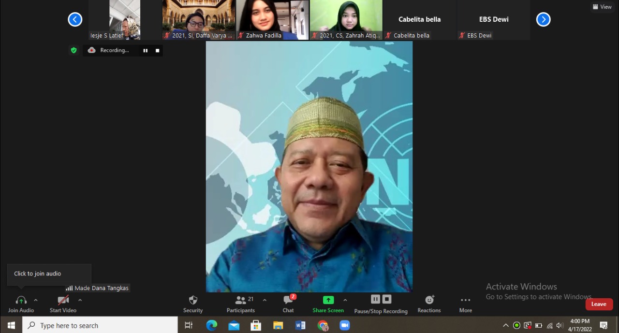Viewport: 619px width, 333px height.
Task: Select Zahwa Fadilla's video thumbnail
Action: 272,19
